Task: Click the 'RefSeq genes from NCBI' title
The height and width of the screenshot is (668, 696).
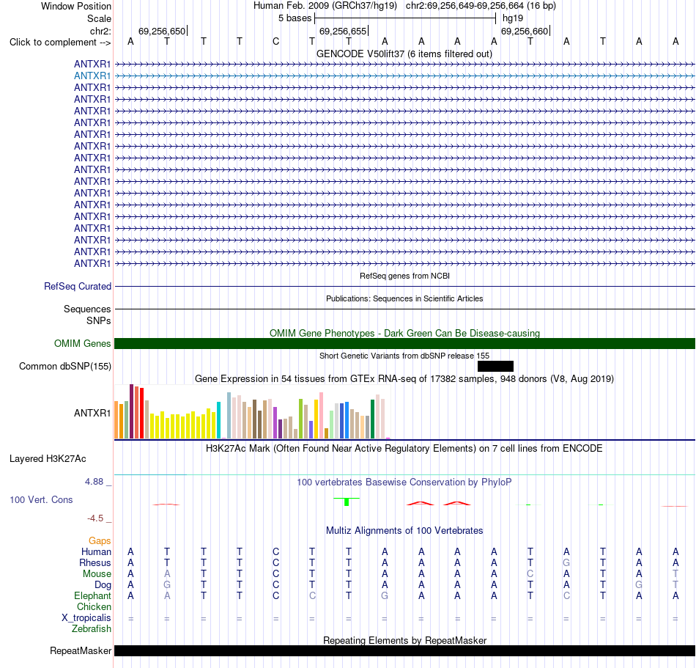Action: [x=404, y=276]
